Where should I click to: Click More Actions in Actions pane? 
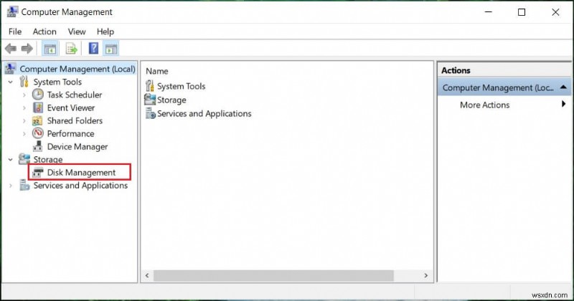coord(485,105)
